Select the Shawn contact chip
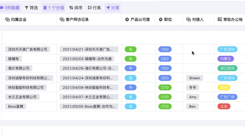Image resolution: width=245 pixels, height=138 pixels. click(194, 78)
